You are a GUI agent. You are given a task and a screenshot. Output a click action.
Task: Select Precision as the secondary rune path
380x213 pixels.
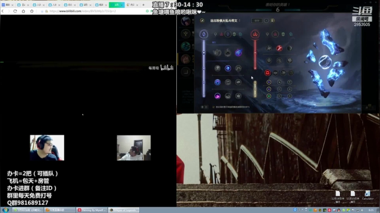point(267,34)
